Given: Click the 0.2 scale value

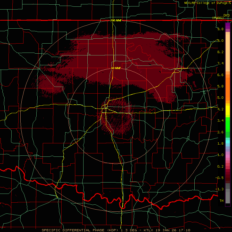Looking at the screenshot, I should pyautogui.click(x=220, y=166).
